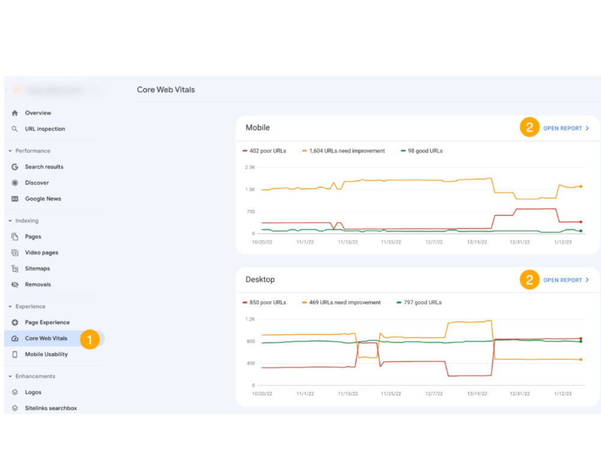Toggle Mobile 1,604 URLs need improvement legend
The image size is (601, 451).
click(x=343, y=151)
